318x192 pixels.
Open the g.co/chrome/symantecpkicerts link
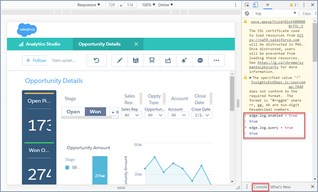[276, 65]
